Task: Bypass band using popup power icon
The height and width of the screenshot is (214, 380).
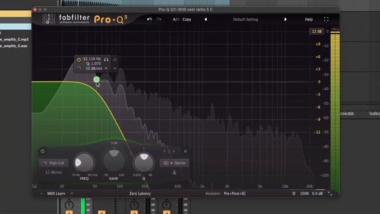Action: (x=79, y=59)
